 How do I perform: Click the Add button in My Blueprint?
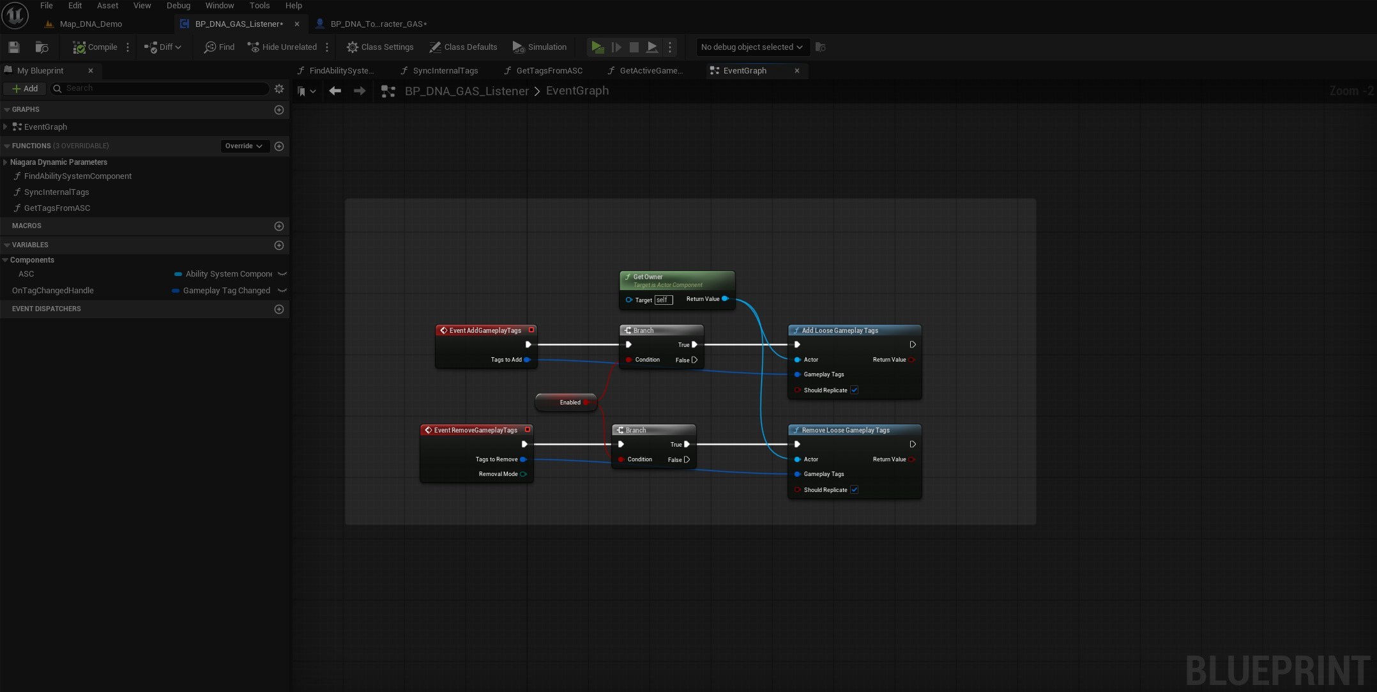point(24,89)
